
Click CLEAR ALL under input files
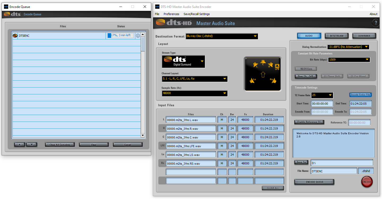[273, 188]
